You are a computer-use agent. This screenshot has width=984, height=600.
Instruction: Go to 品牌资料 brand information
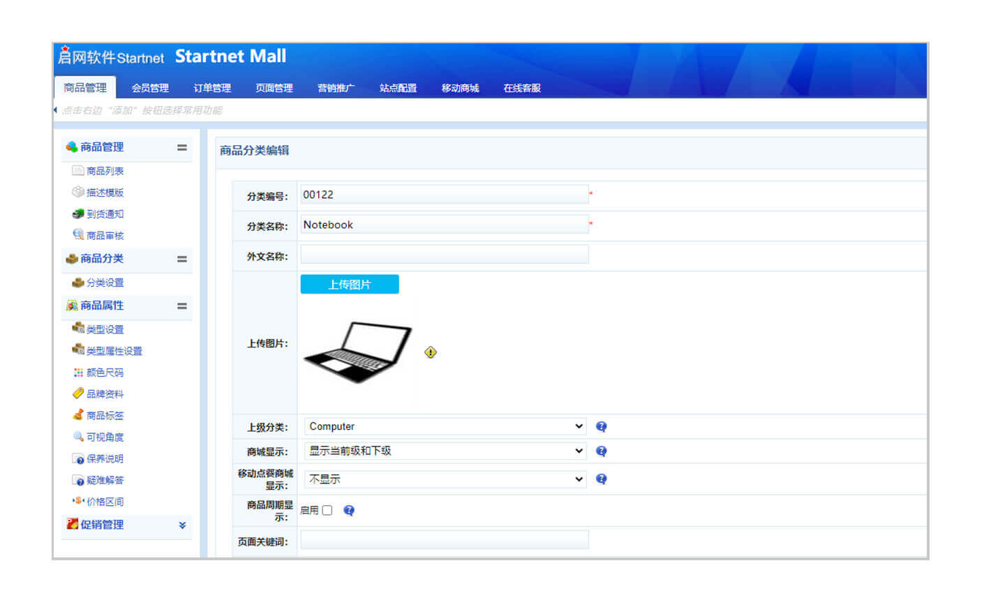(105, 394)
